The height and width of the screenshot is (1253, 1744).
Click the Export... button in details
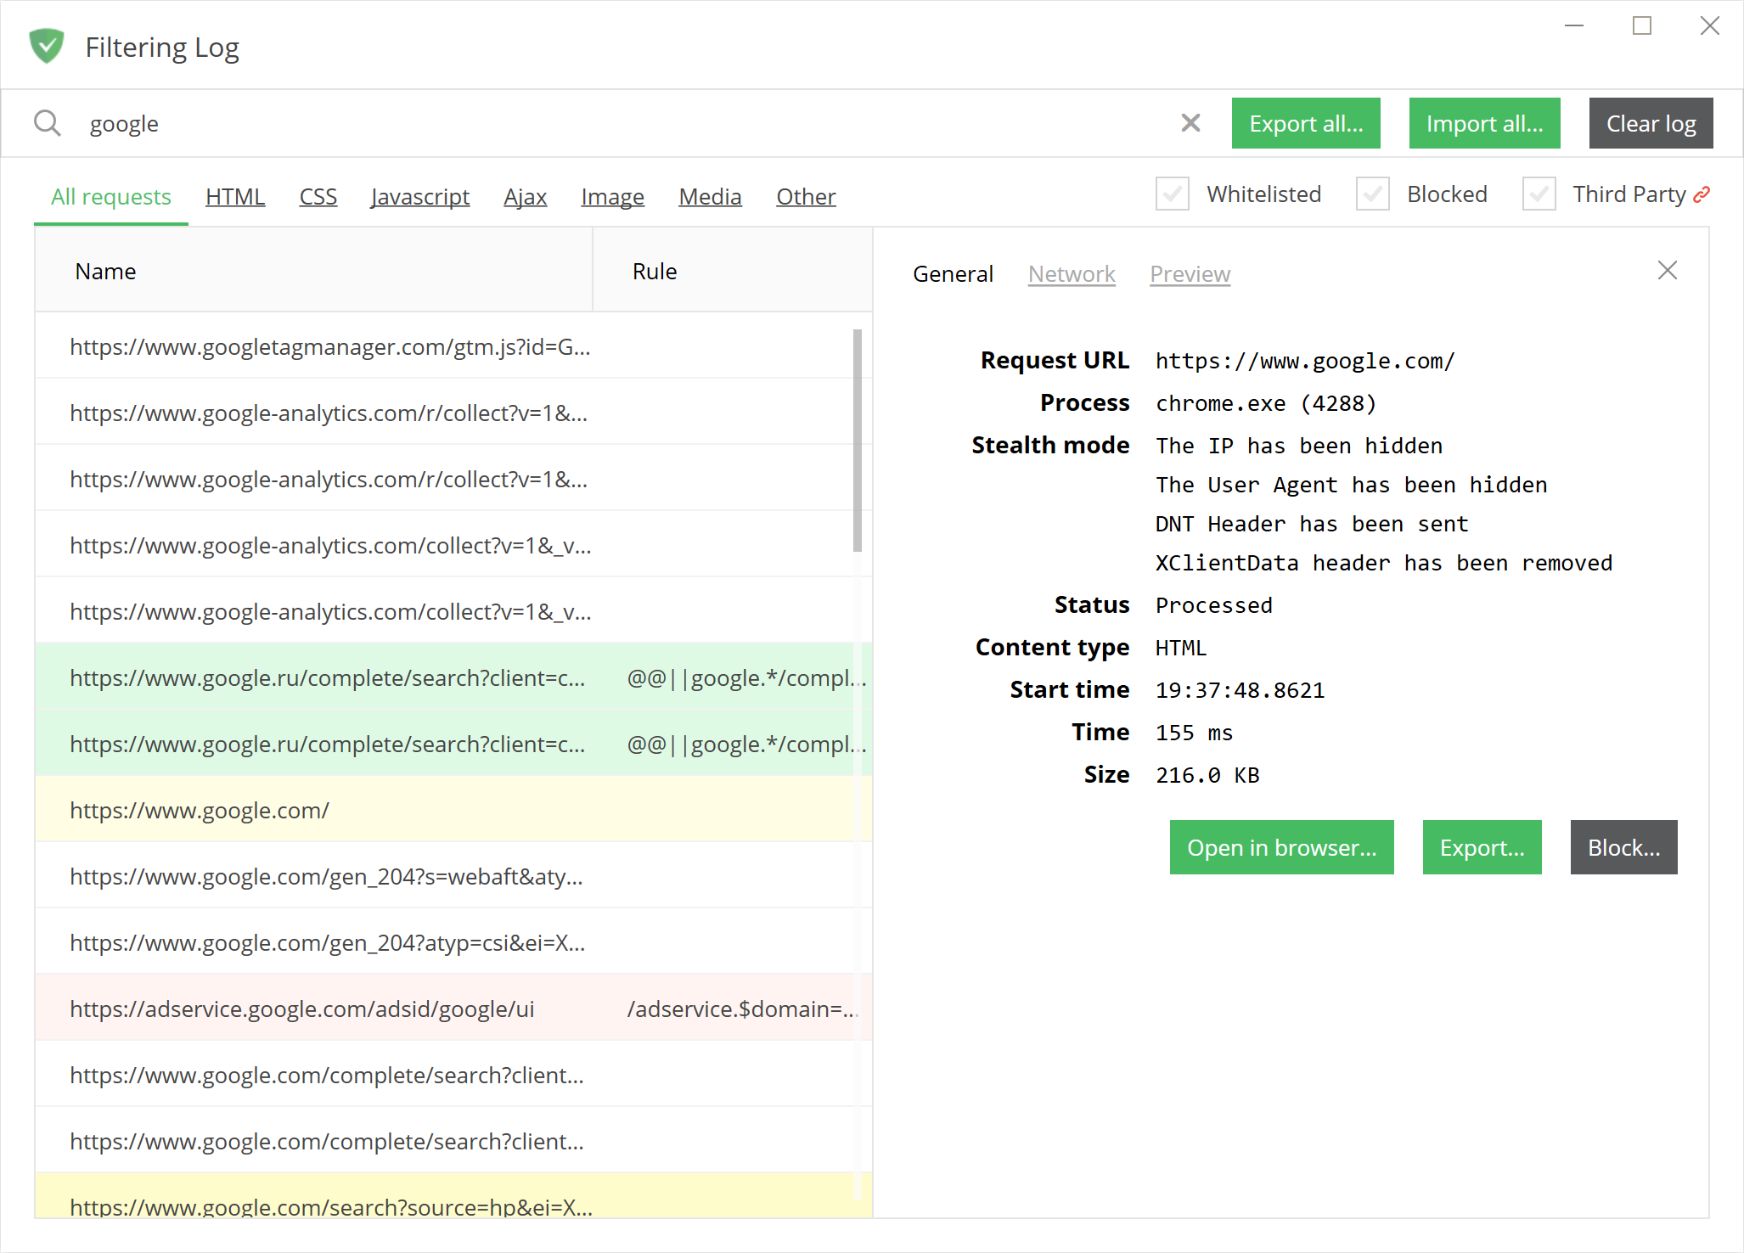pyautogui.click(x=1482, y=847)
